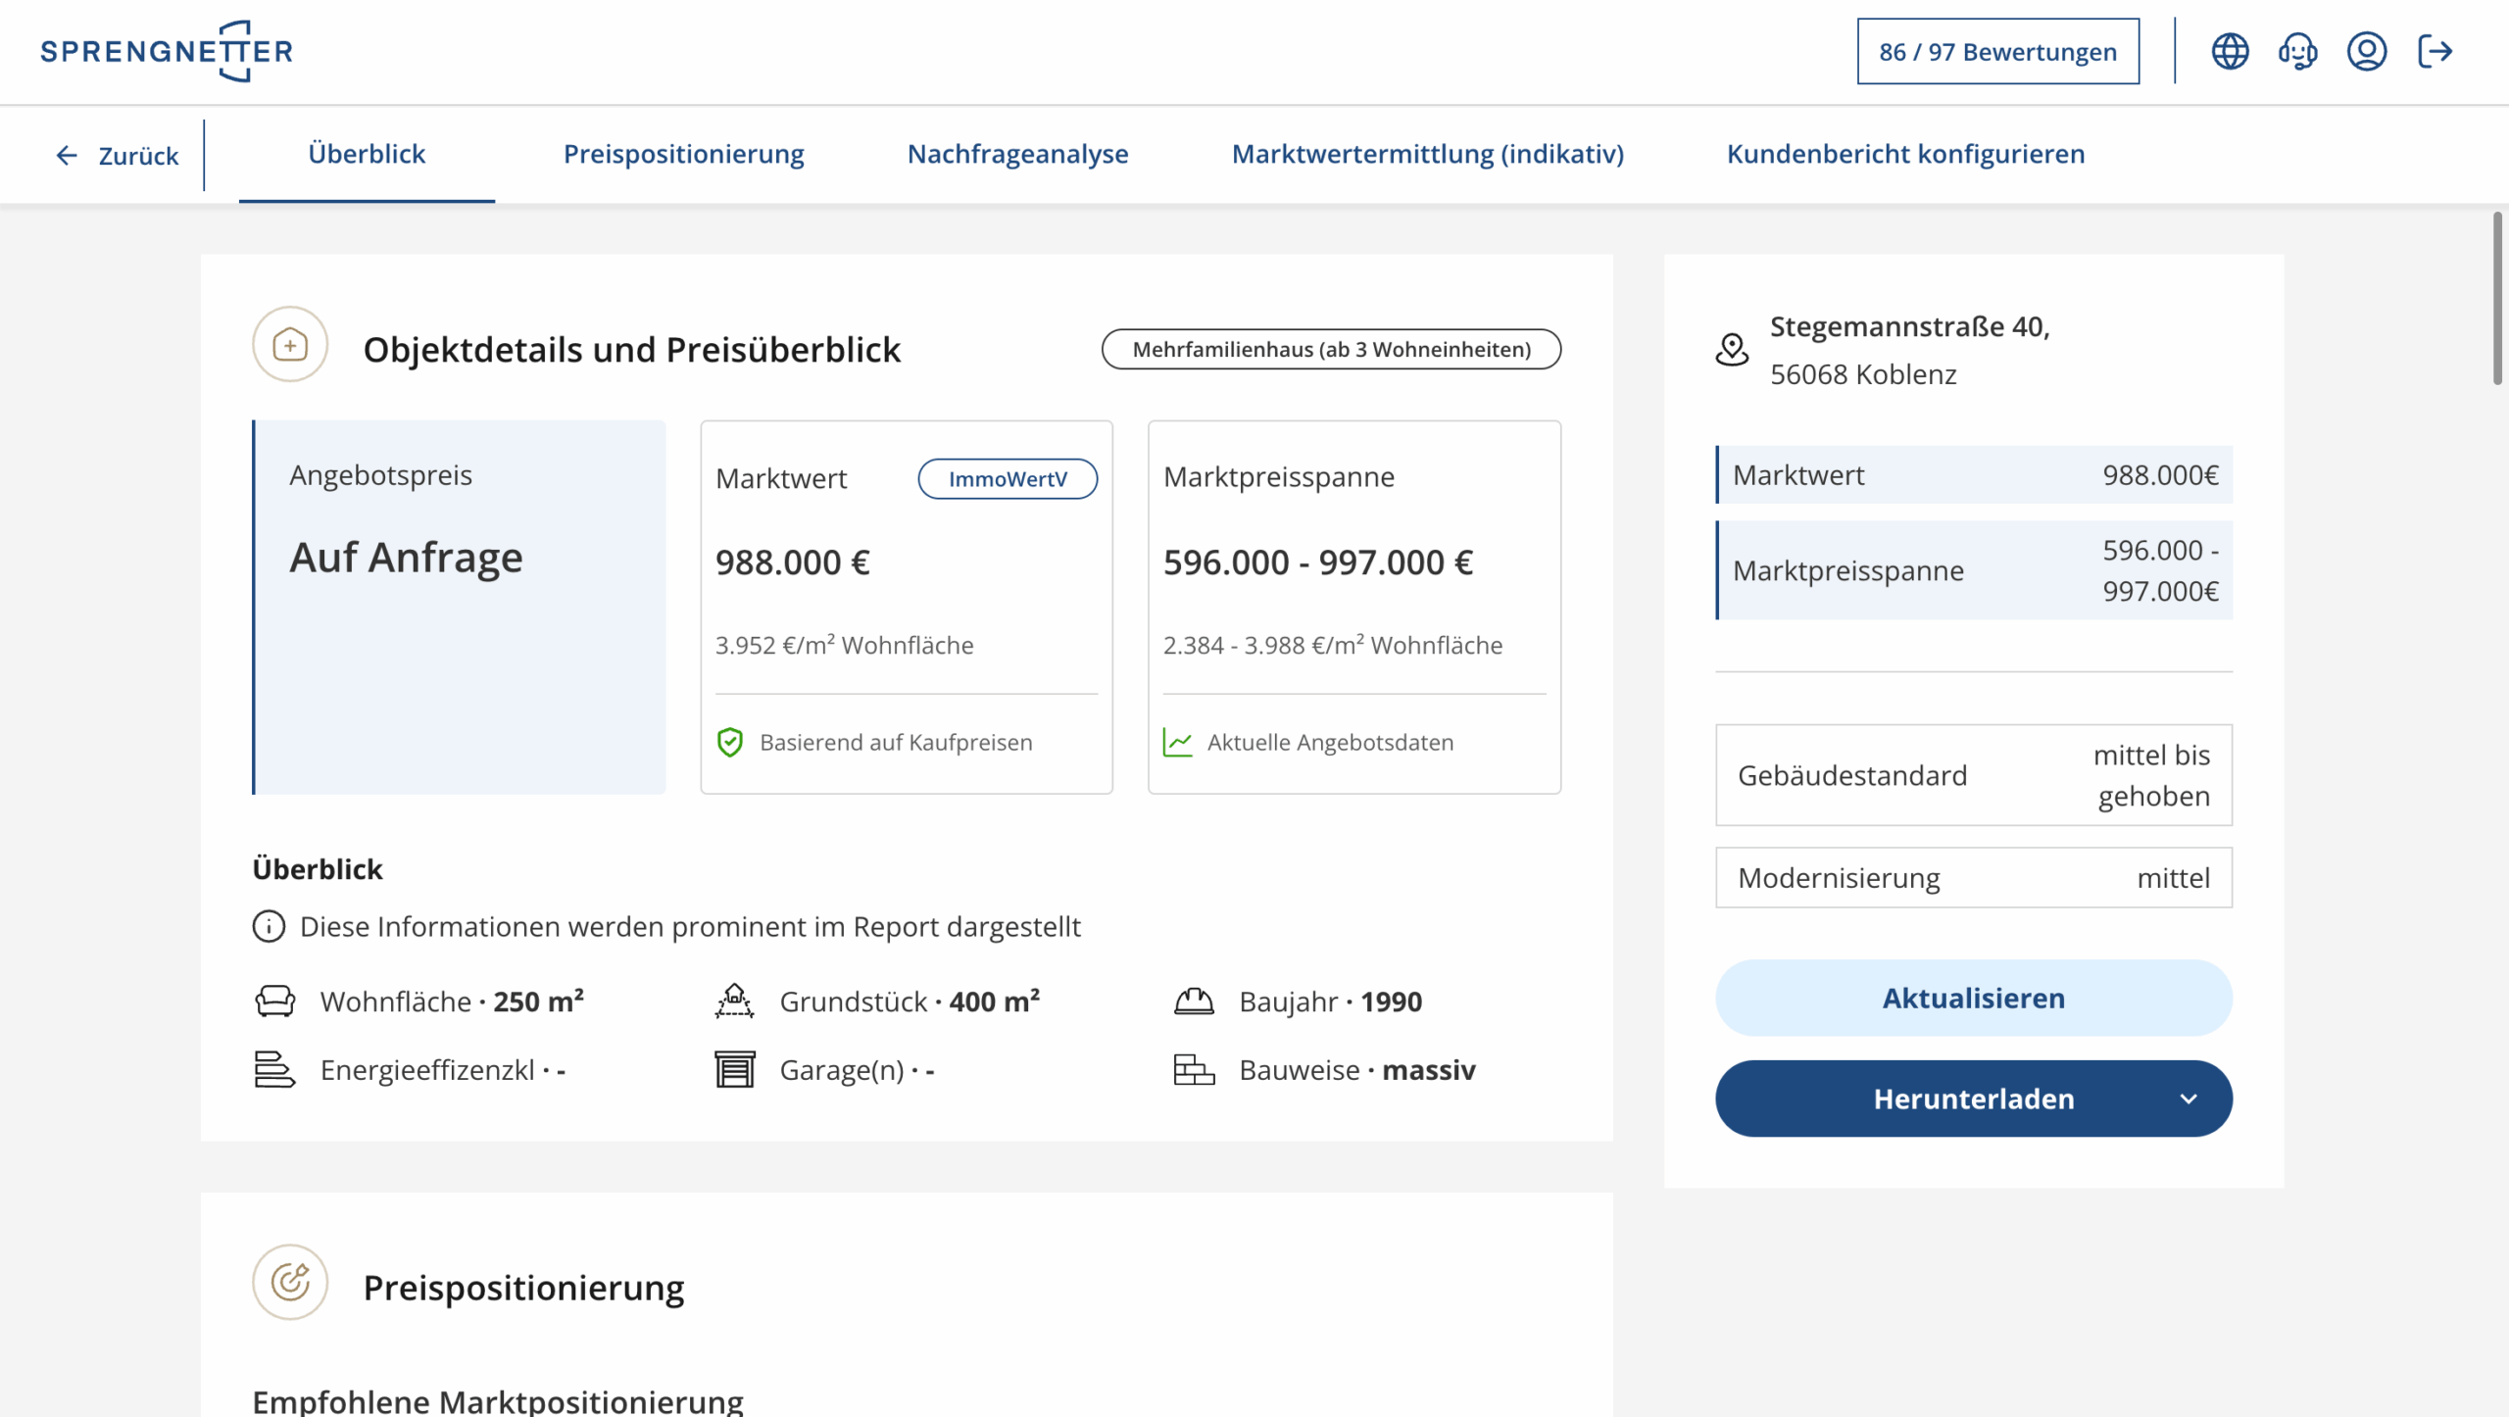Select the Angebotspreis Auf Anfrage card
Screen dimensions: 2509x1417
[459, 607]
